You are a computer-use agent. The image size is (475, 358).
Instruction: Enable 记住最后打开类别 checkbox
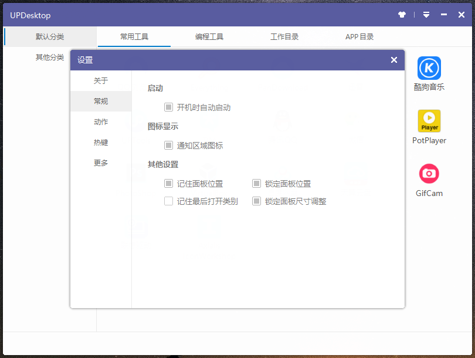[x=168, y=201]
